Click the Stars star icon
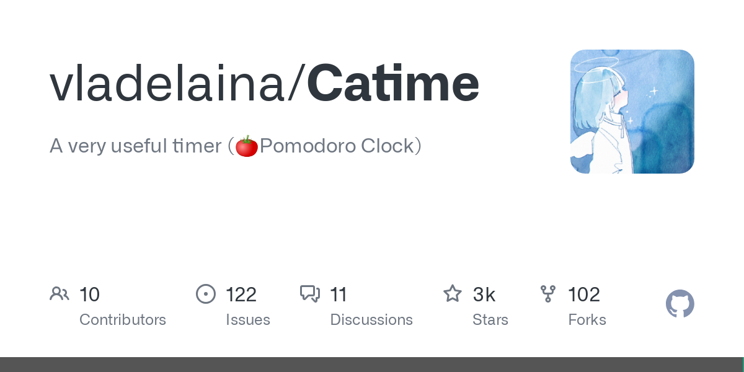 click(x=453, y=294)
